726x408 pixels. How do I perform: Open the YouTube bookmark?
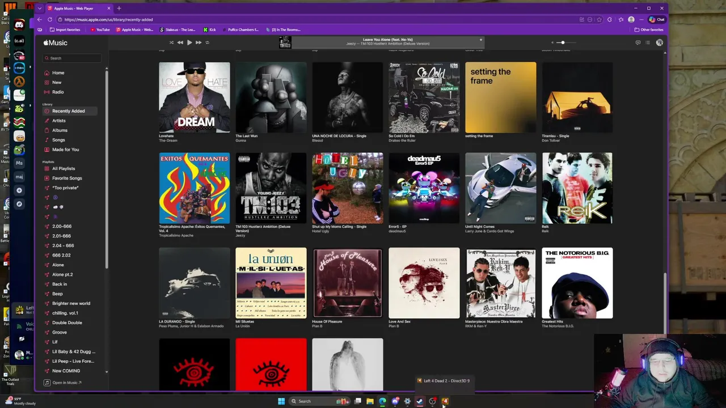[x=99, y=29]
